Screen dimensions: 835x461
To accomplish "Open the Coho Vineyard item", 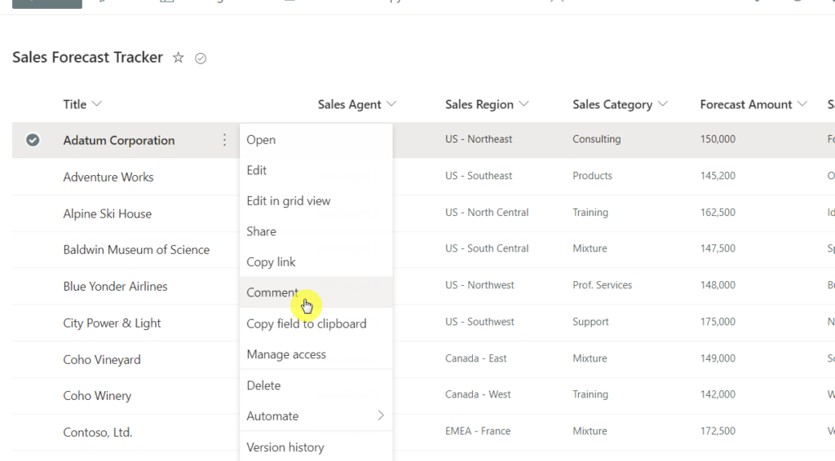I will click(102, 360).
